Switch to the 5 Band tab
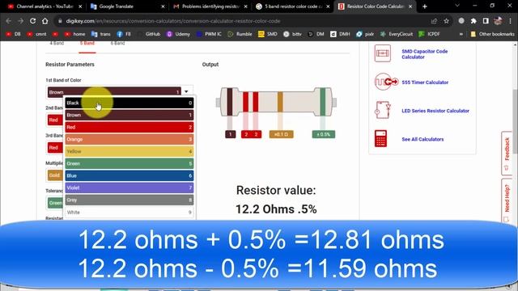Viewport: 518px width, 291px height. click(x=87, y=43)
